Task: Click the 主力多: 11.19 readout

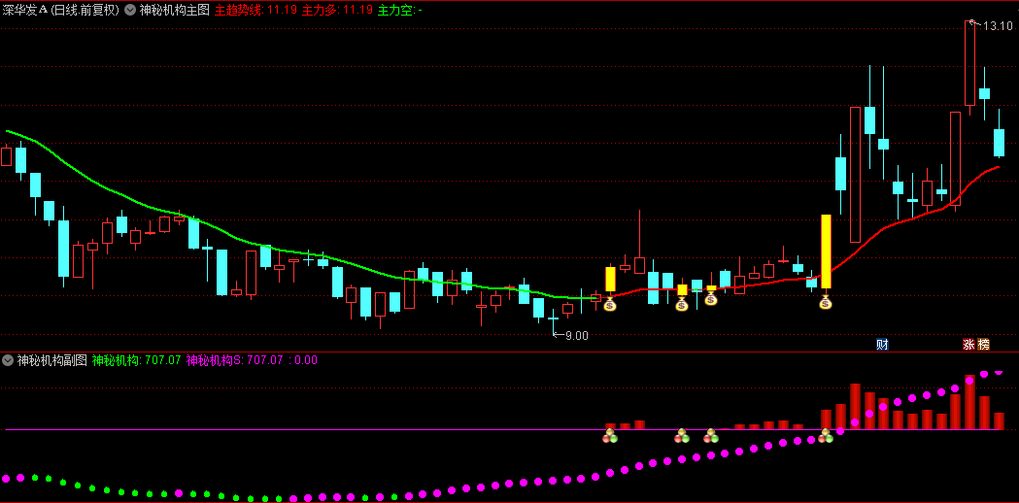Action: pyautogui.click(x=337, y=10)
